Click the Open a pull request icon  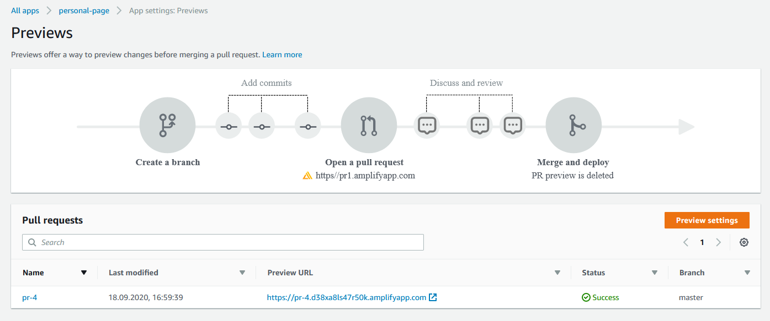pyautogui.click(x=369, y=127)
